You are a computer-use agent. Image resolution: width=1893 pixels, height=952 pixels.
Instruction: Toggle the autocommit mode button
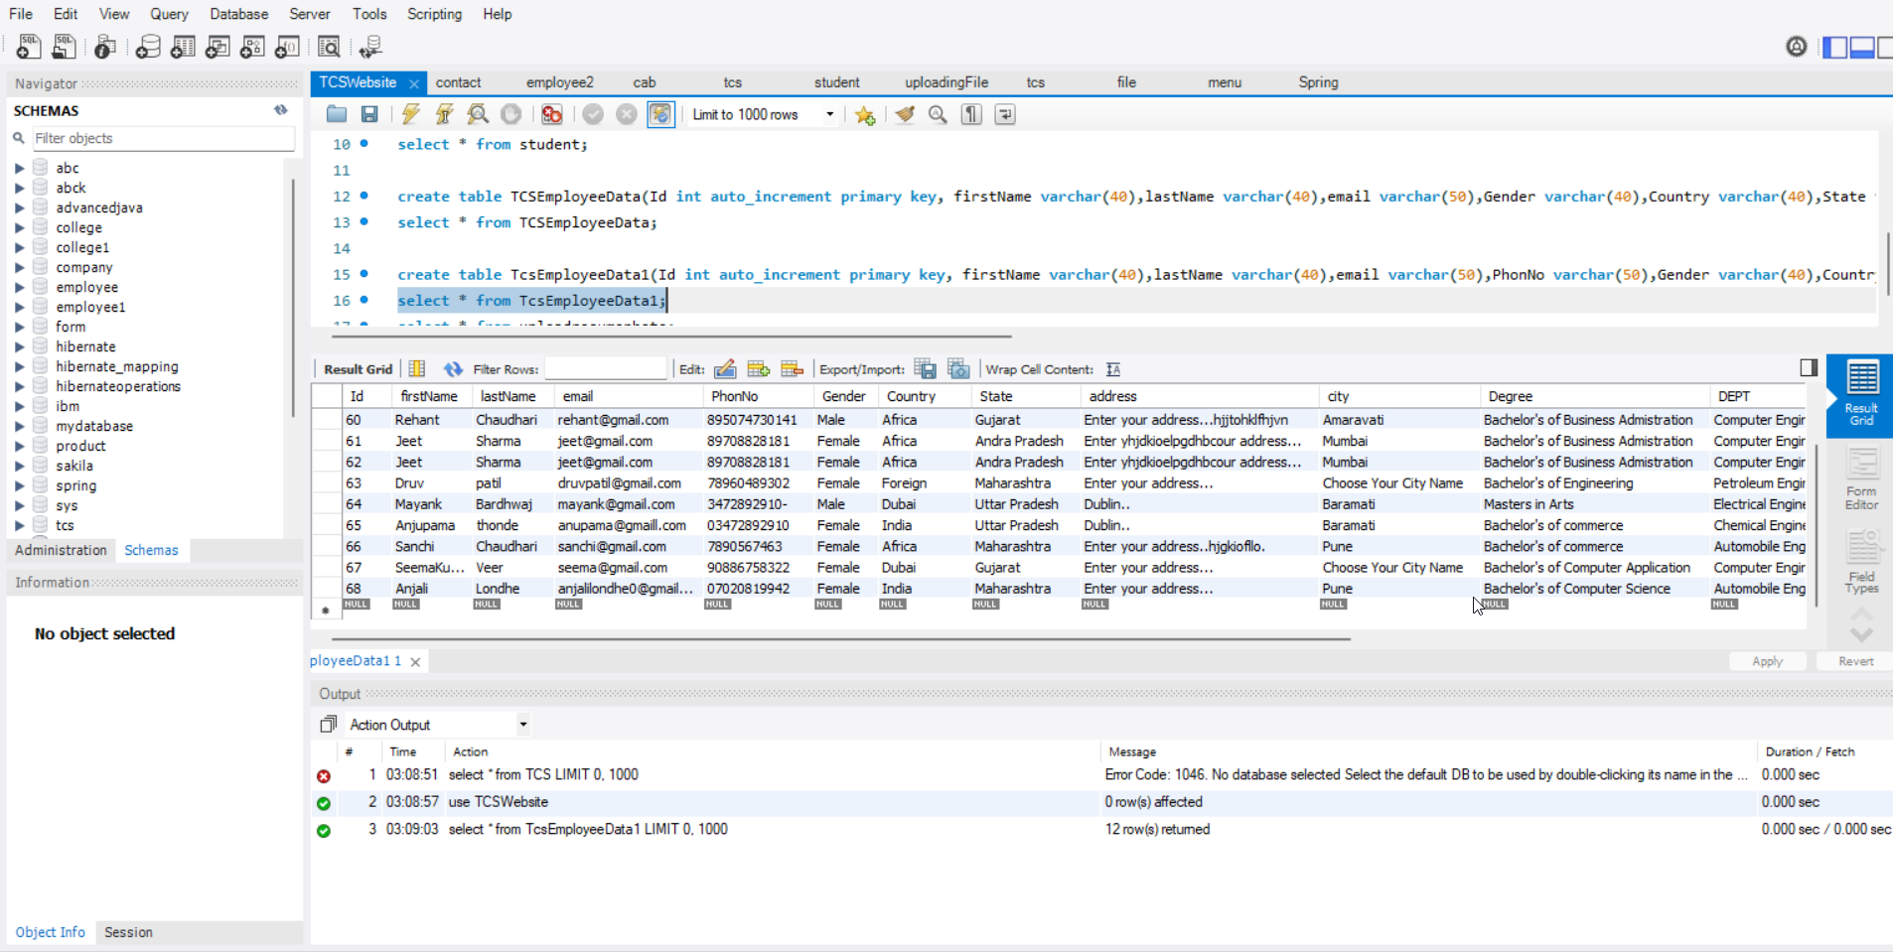(660, 114)
